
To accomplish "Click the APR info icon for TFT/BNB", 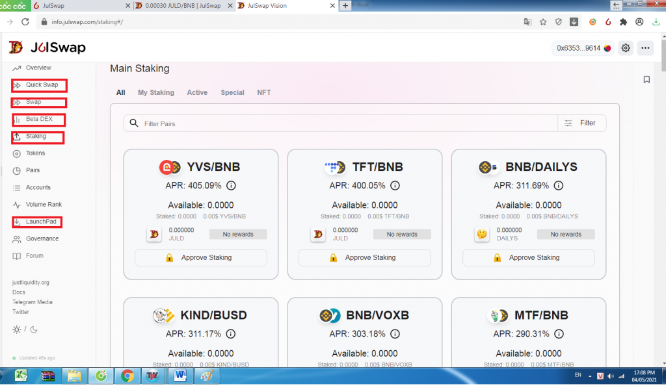I will pyautogui.click(x=395, y=186).
